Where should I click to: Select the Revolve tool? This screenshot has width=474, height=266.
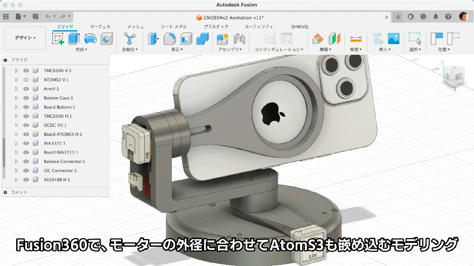(90, 39)
